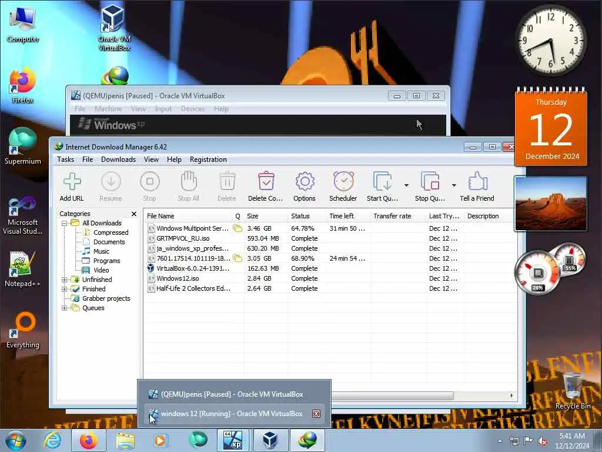Sort by the Transfer rate column header

(x=398, y=216)
